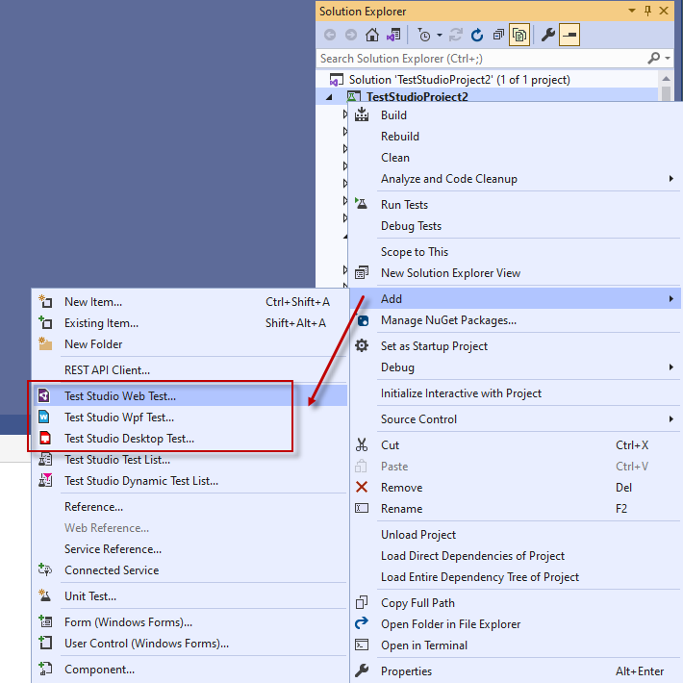Viewport: 683px width, 683px height.
Task: Select New Solution Explorer View
Action: pyautogui.click(x=515, y=273)
